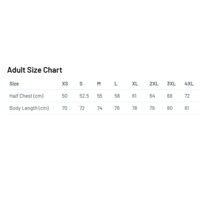Click the Adult Size Chart heading
Screen dimensions: 206x206
pyautogui.click(x=35, y=70)
